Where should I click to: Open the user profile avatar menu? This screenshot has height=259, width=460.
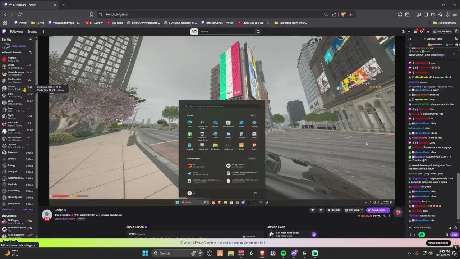point(456,31)
